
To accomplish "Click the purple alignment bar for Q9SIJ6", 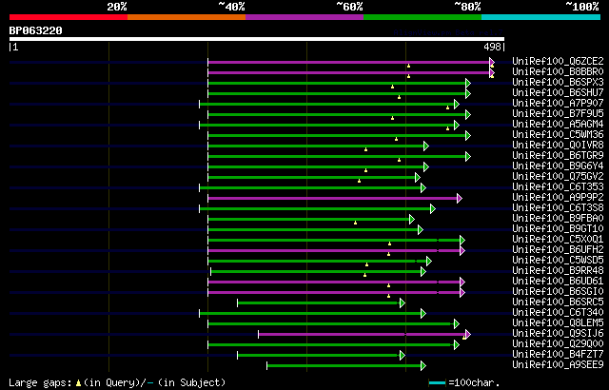I will (x=362, y=335).
